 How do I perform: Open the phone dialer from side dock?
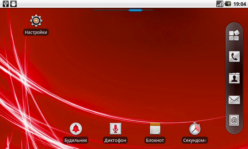click(x=234, y=56)
